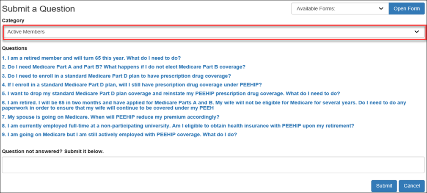The width and height of the screenshot is (427, 193).
Task: Open question 3 about enrolling in Part D
Action: [x=116, y=76]
